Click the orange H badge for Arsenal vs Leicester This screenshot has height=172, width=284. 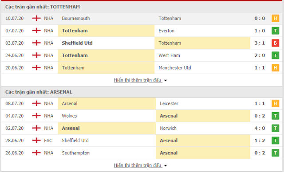click(275, 103)
